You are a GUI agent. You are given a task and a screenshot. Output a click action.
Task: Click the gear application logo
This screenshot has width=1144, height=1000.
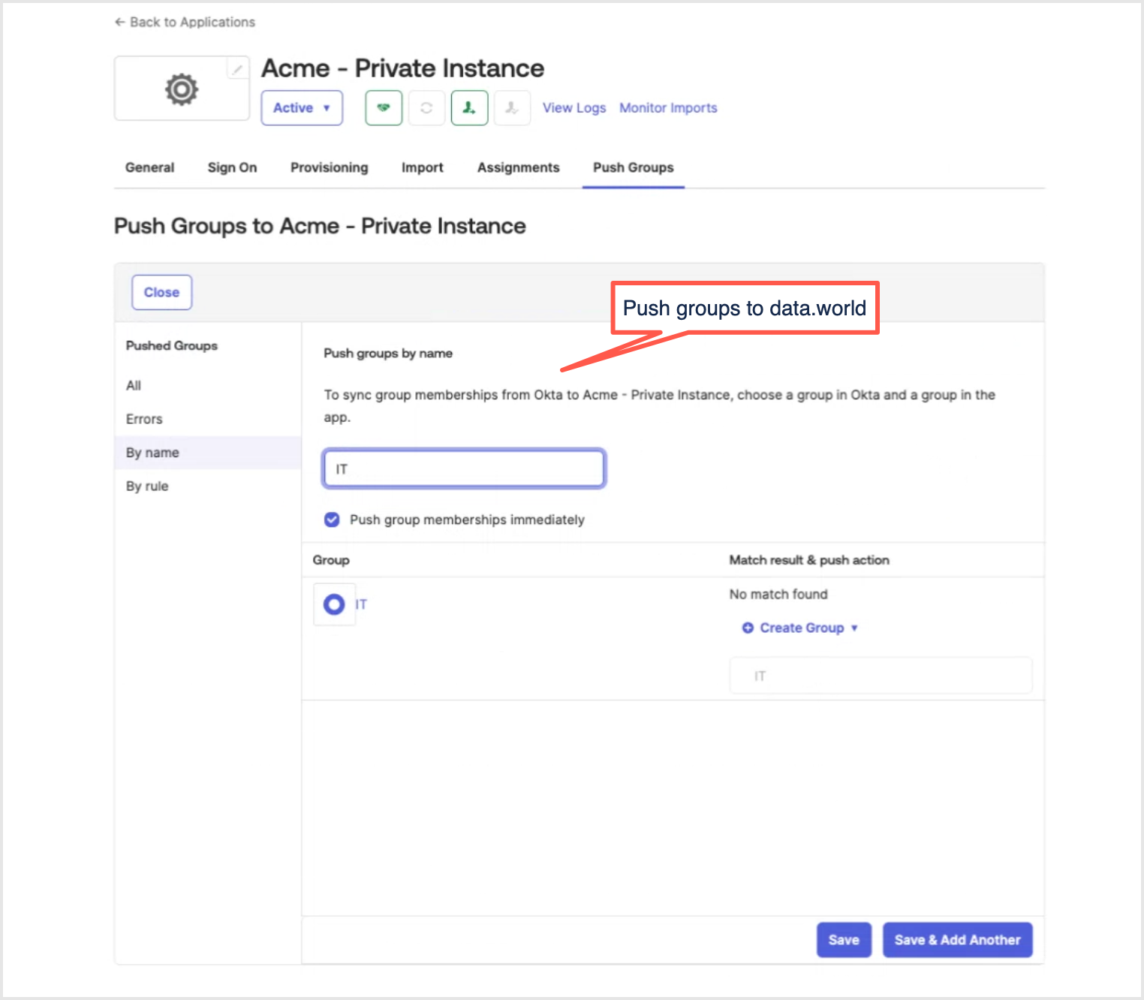coord(182,89)
